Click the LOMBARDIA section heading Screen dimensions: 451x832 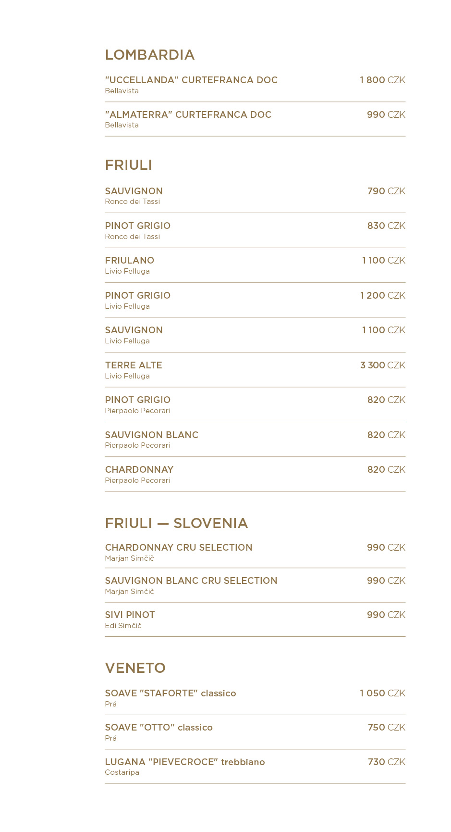coord(150,55)
